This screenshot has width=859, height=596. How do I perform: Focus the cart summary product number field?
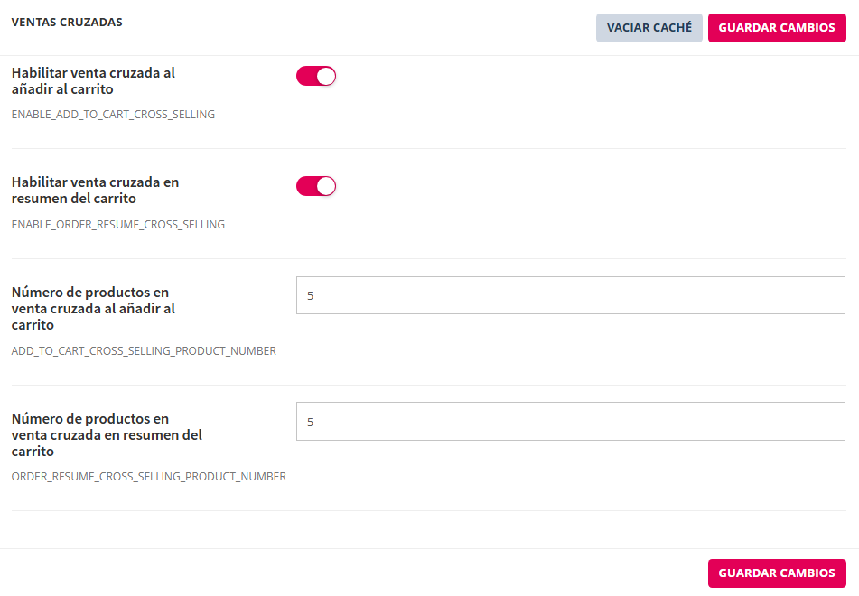pos(570,422)
